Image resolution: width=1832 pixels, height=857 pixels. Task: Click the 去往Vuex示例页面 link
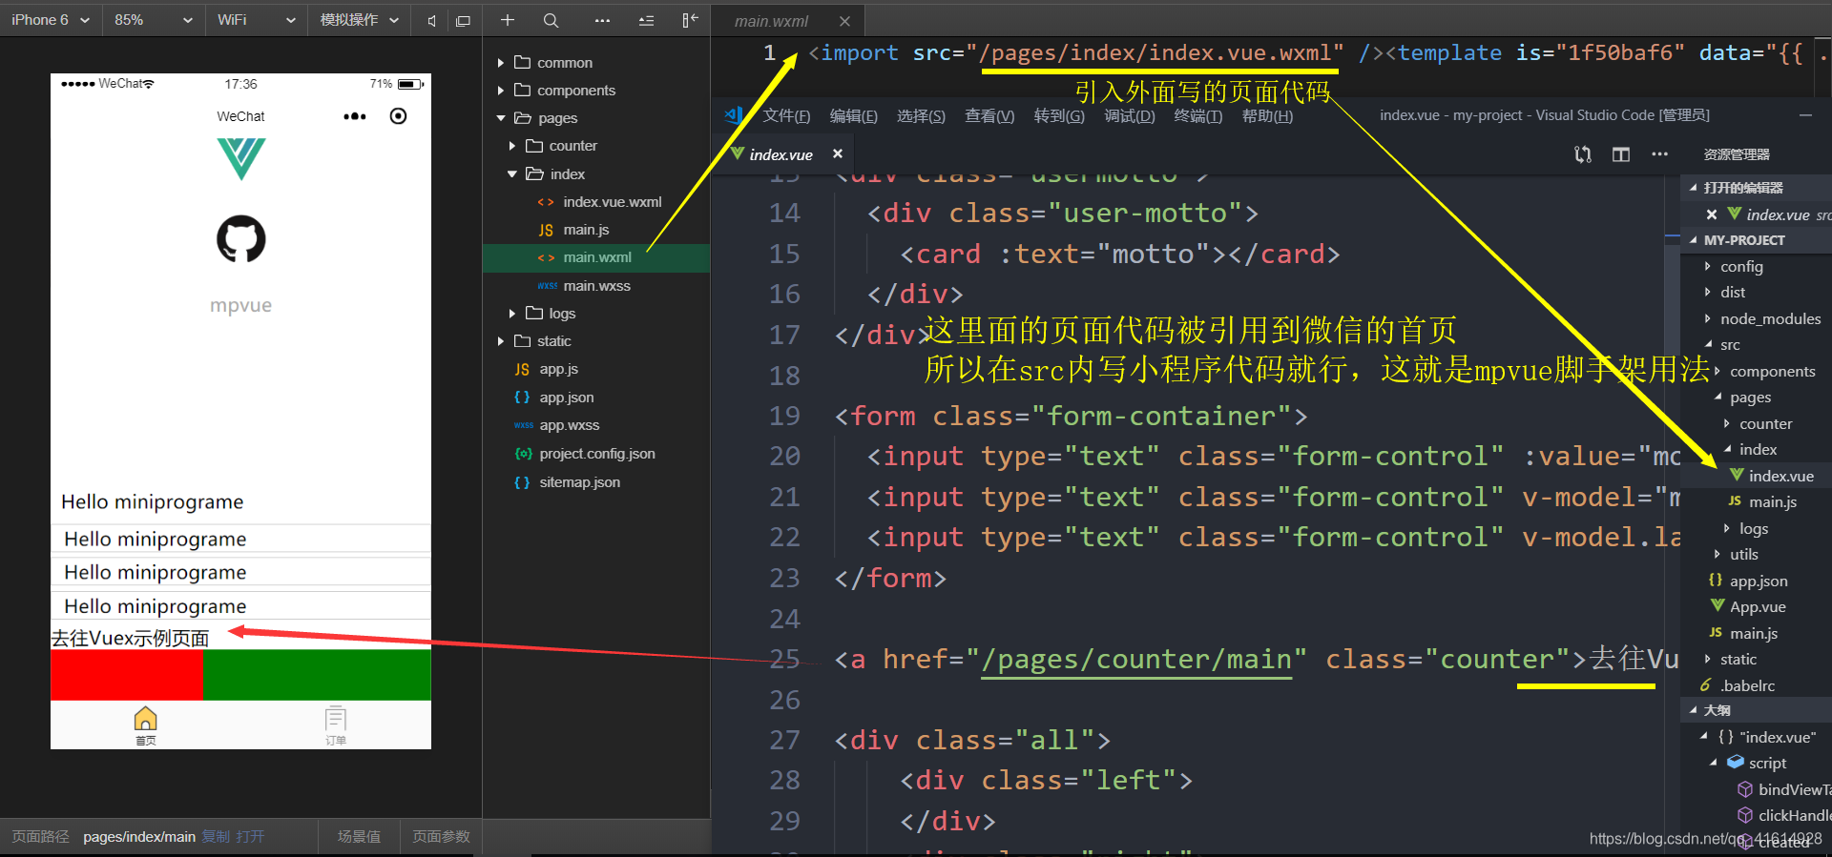point(130,639)
